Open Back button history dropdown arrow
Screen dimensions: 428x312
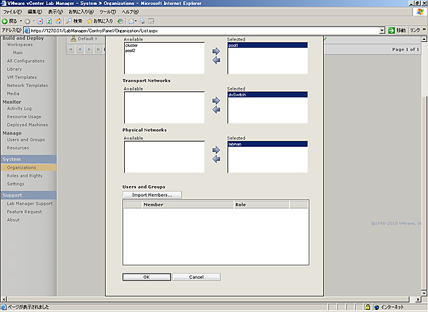coord(21,21)
